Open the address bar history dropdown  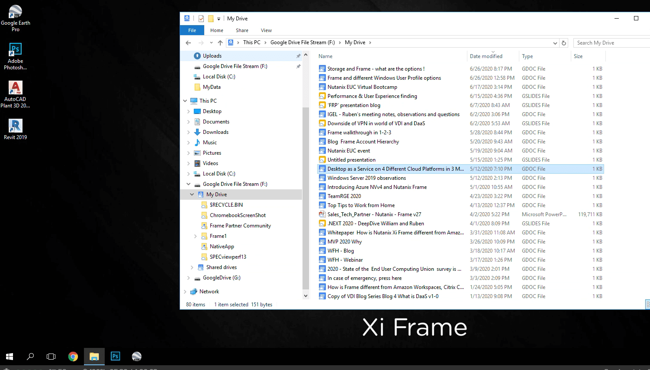click(555, 43)
